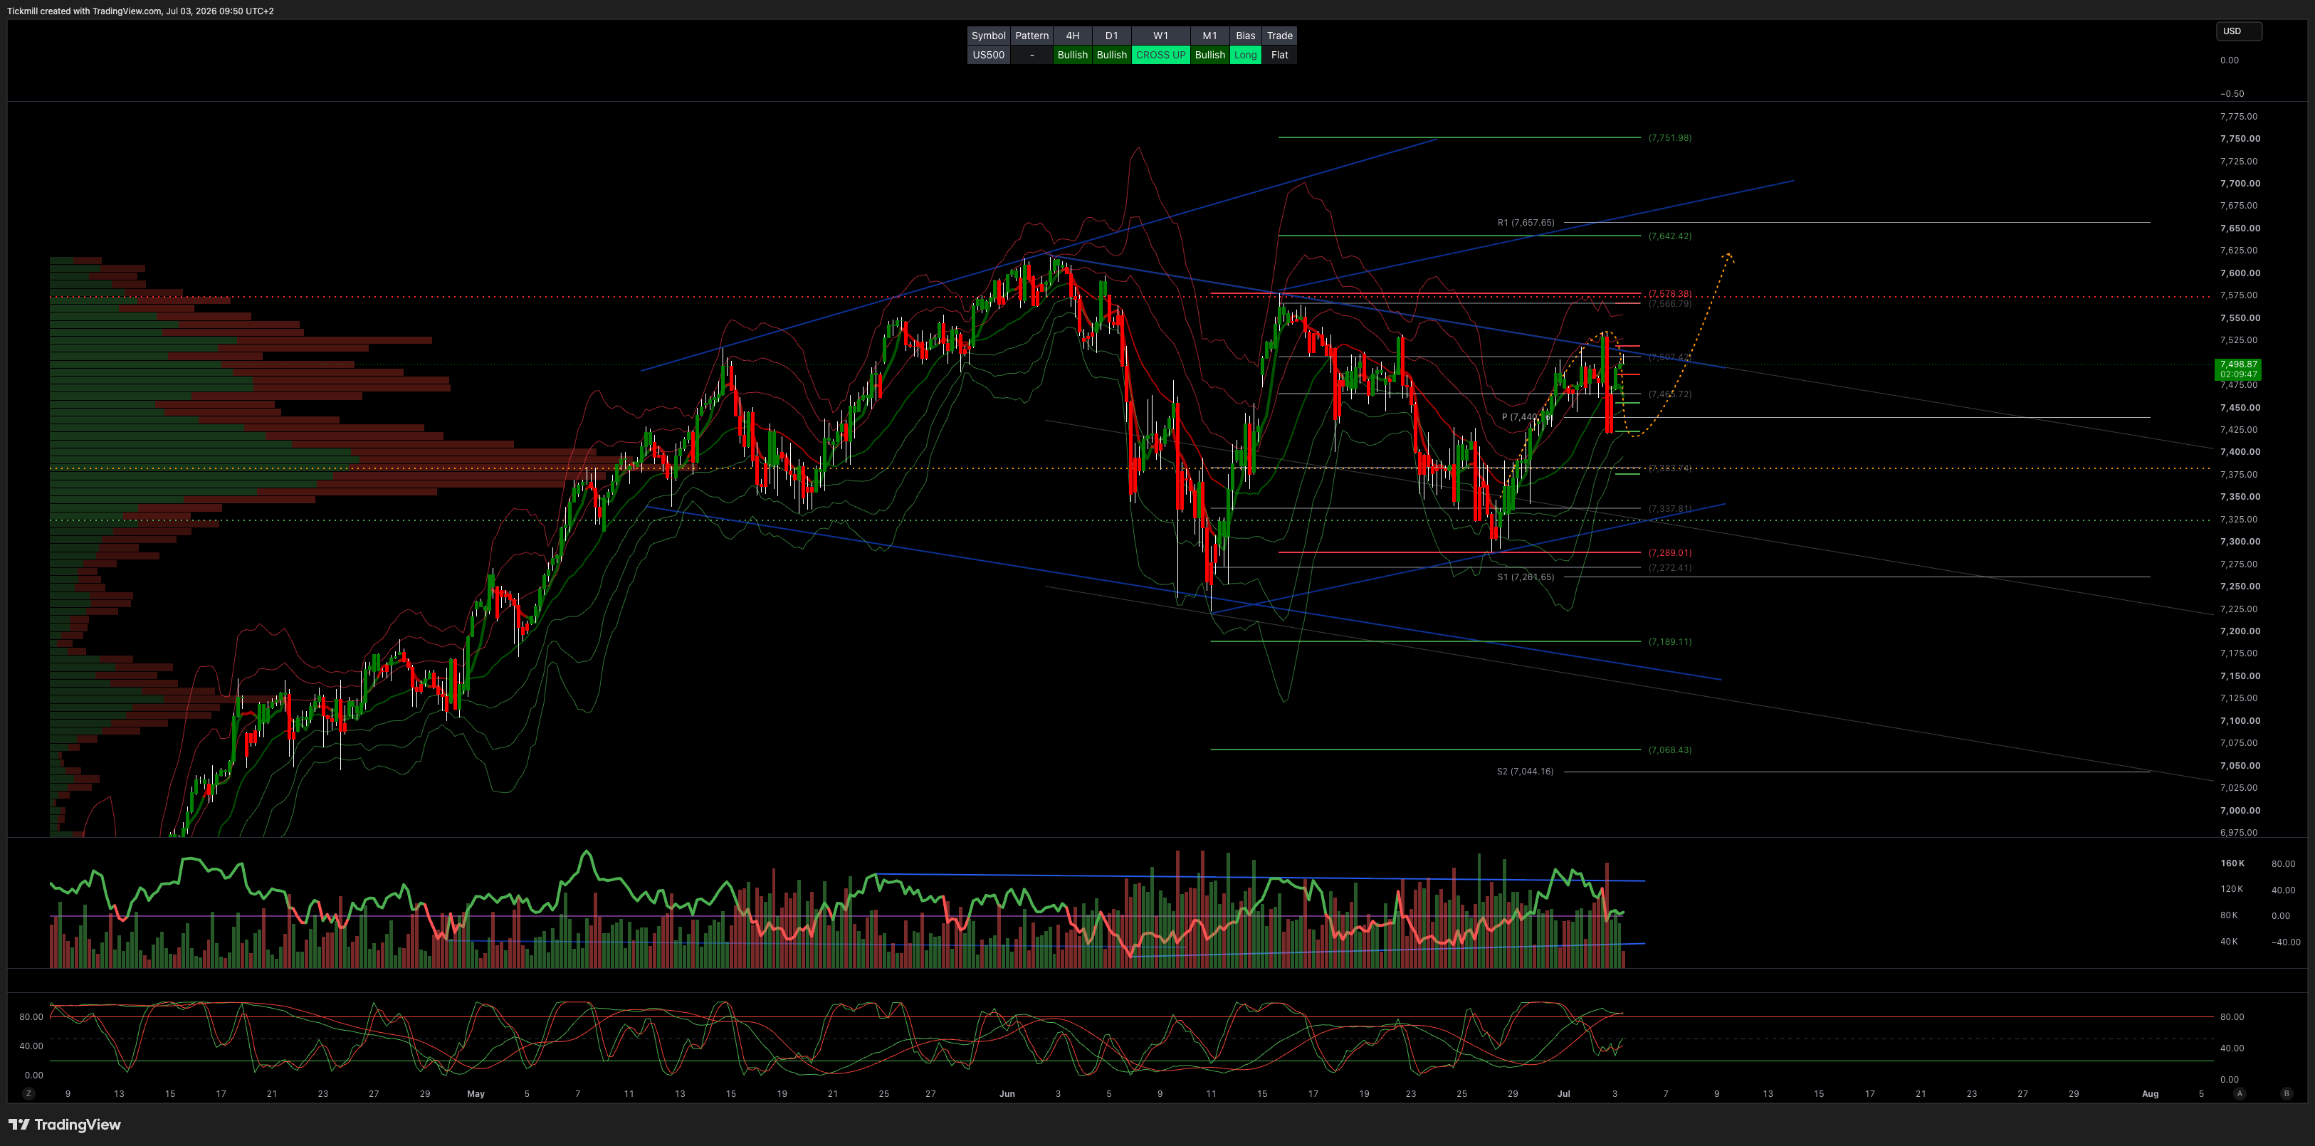Open the USD currency dropdown
Viewport: 2315px width, 1146px height.
[x=2239, y=31]
